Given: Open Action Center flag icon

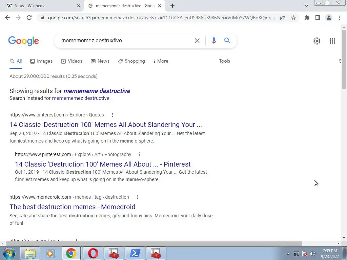Looking at the screenshot, I should [305, 254].
